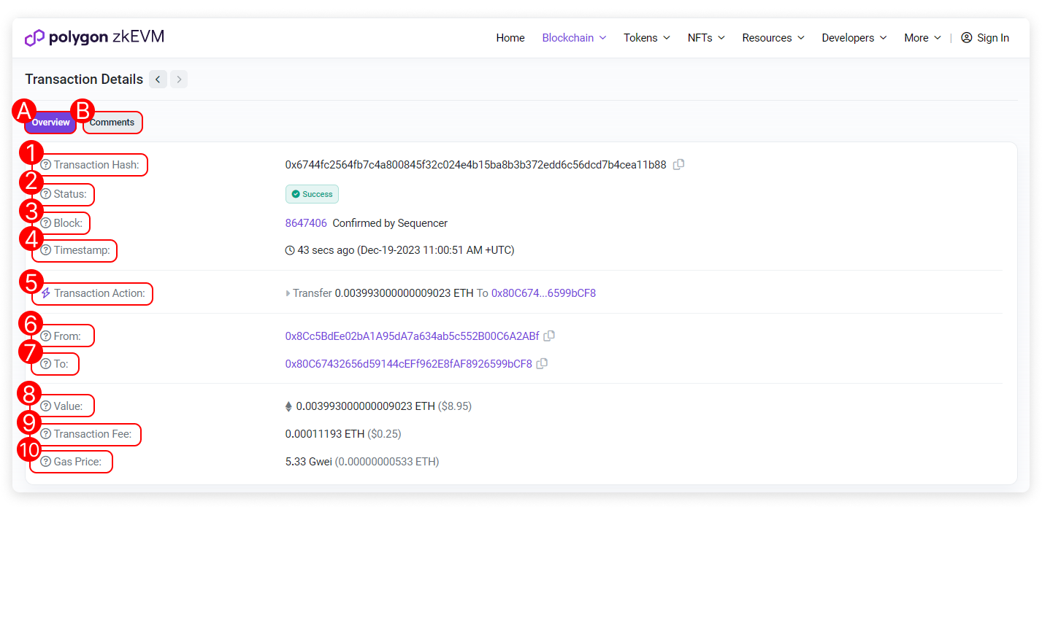This screenshot has width=1042, height=631.
Task: Switch to the Comments tab
Action: point(112,123)
